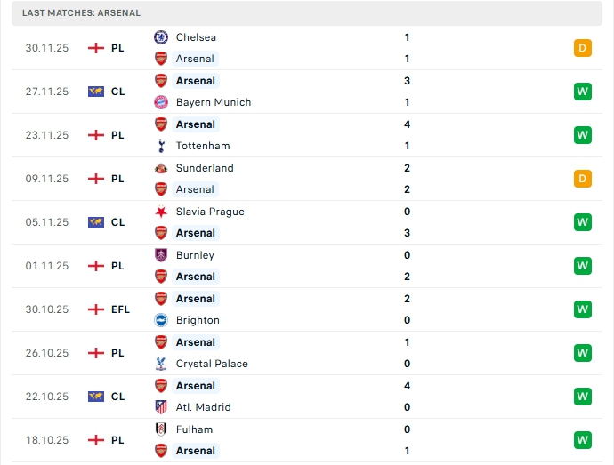Click the Last Matches: Arsenal header
This screenshot has width=614, height=465.
click(81, 13)
